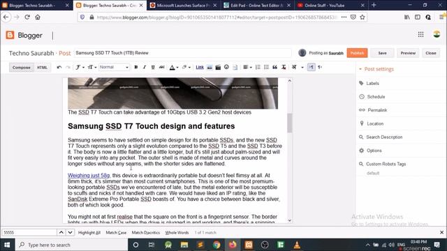Toggle Whole Words in find bar
The height and width of the screenshot is (251, 447).
(x=177, y=232)
